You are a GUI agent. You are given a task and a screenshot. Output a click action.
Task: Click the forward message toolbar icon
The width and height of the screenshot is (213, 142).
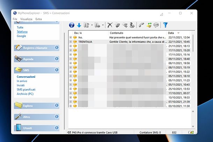tap(125, 25)
